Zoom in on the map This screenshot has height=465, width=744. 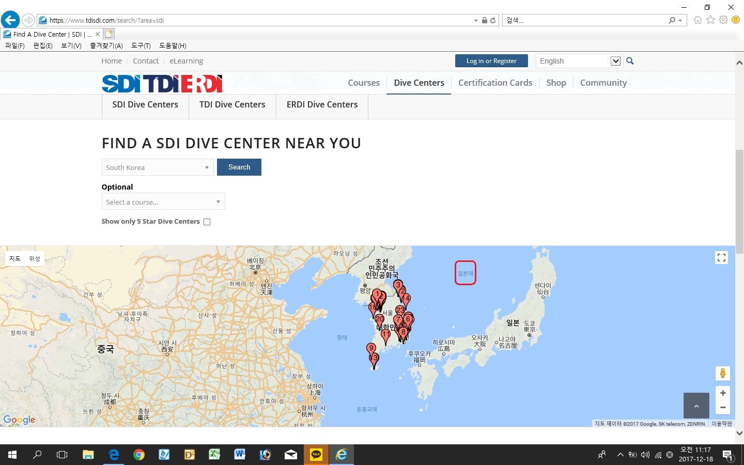click(722, 393)
